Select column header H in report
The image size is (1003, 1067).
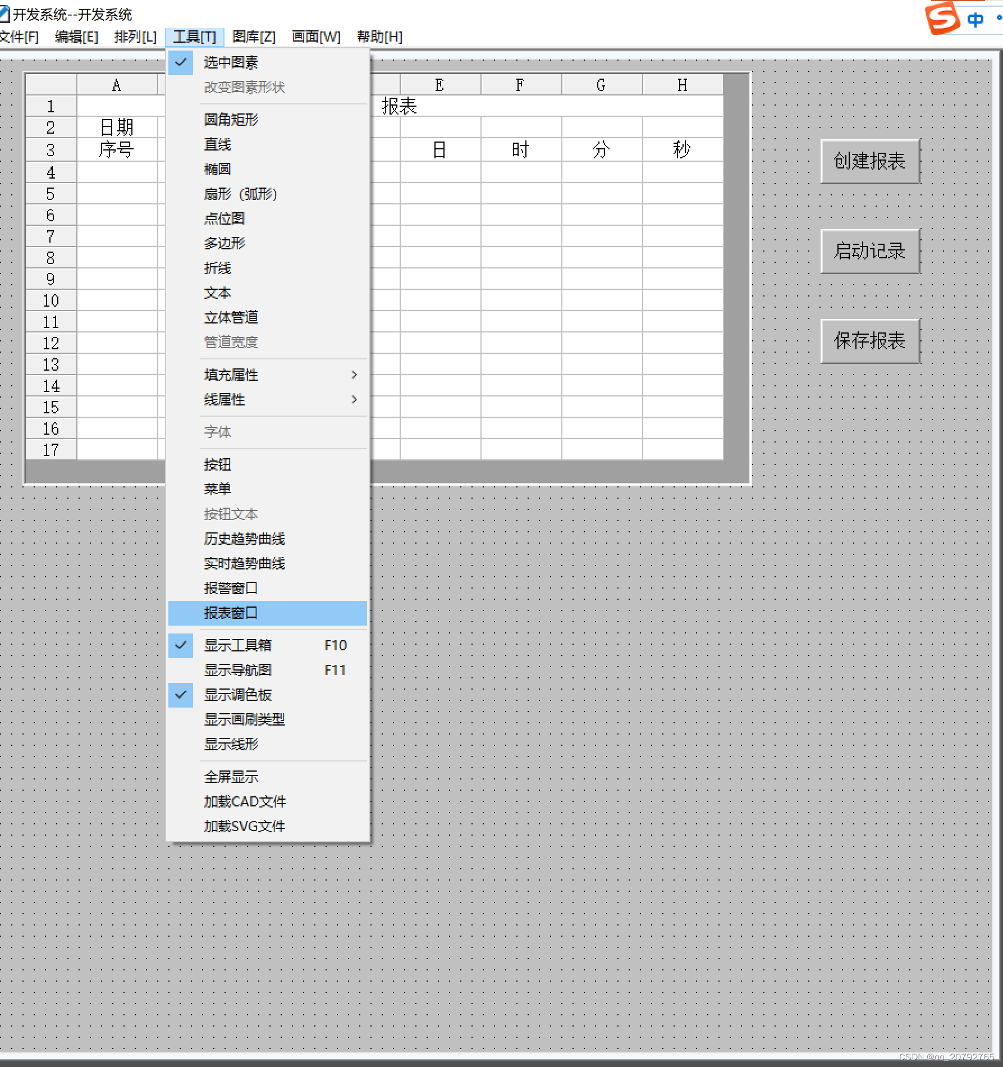(x=683, y=85)
